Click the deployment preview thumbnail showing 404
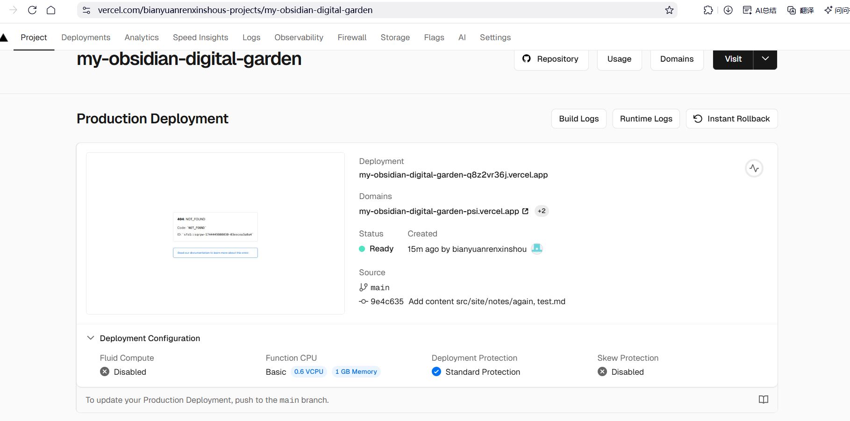The width and height of the screenshot is (850, 421). [x=215, y=233]
